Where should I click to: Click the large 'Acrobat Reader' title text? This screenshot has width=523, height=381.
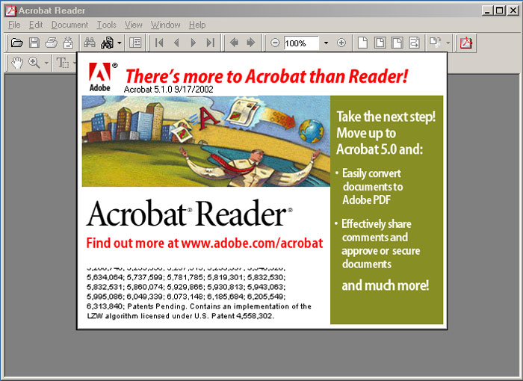pyautogui.click(x=189, y=213)
